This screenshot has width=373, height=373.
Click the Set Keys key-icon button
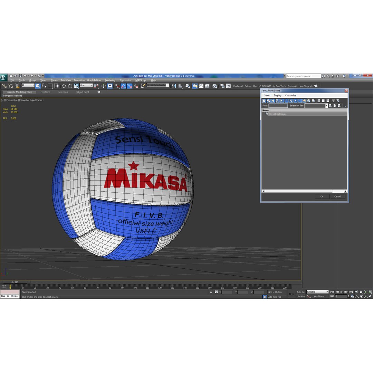click(x=291, y=294)
